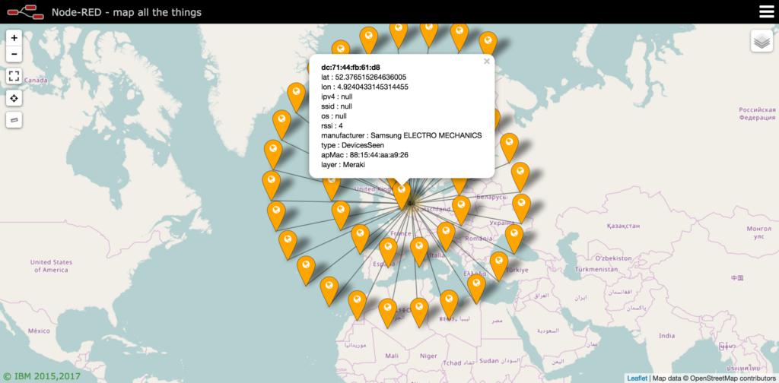This screenshot has height=383, width=779.
Task: Click the IBM 2015,2017 copyright text
Action: [x=42, y=377]
